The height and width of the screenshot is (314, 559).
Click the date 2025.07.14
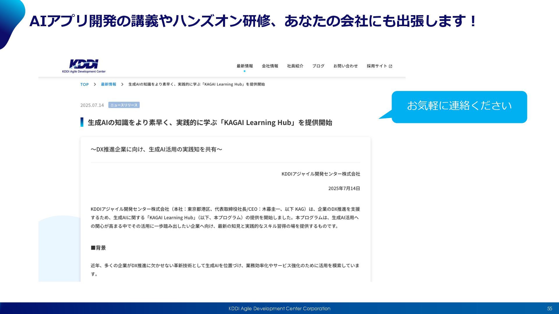[92, 105]
